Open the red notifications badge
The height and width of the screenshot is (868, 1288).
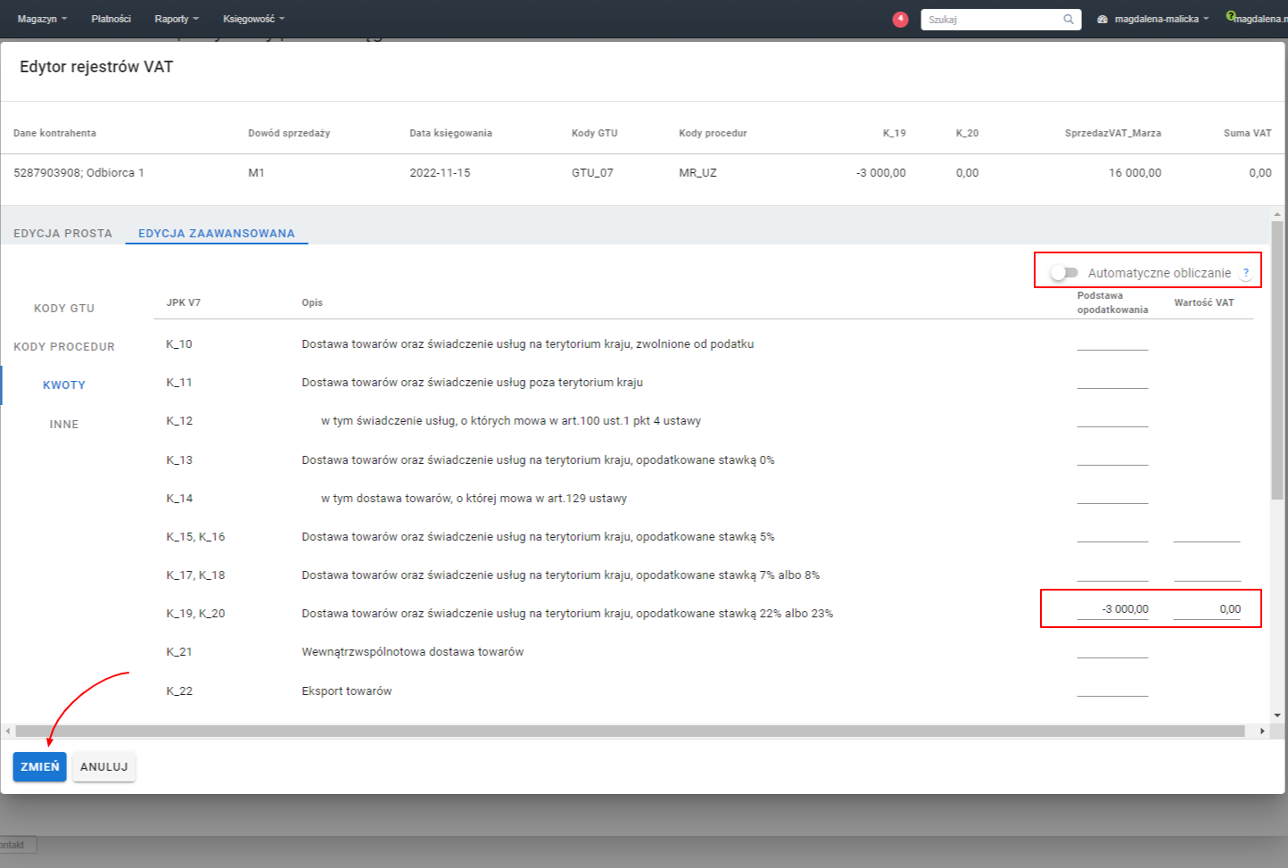tap(900, 19)
